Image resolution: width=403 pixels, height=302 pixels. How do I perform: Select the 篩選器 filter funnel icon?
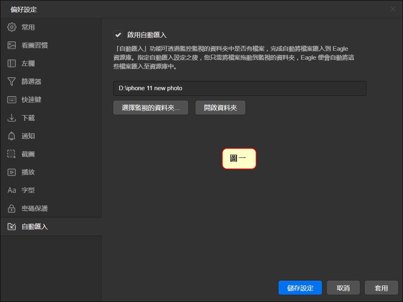(12, 81)
